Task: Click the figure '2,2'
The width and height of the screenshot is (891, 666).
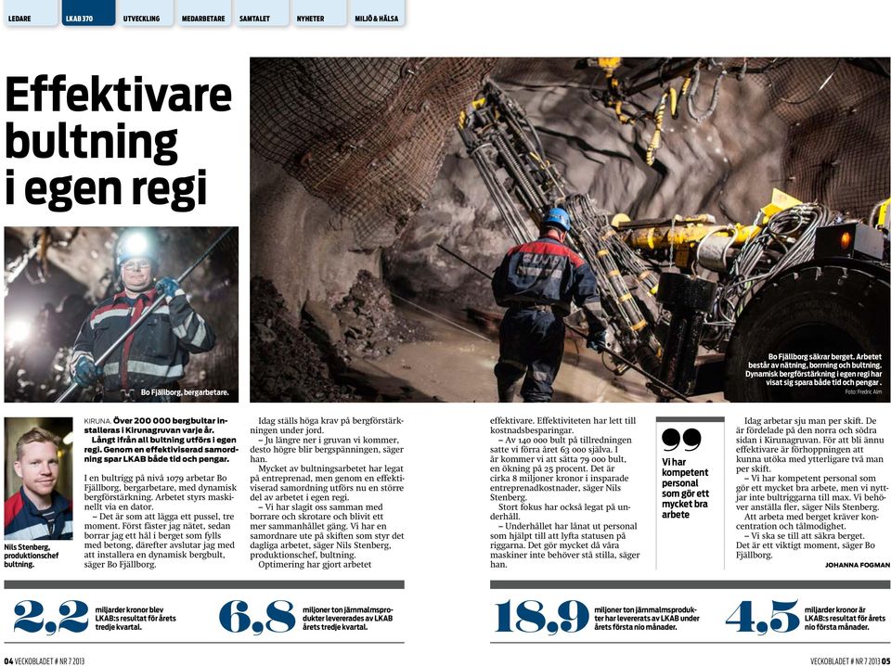Action: tap(51, 617)
